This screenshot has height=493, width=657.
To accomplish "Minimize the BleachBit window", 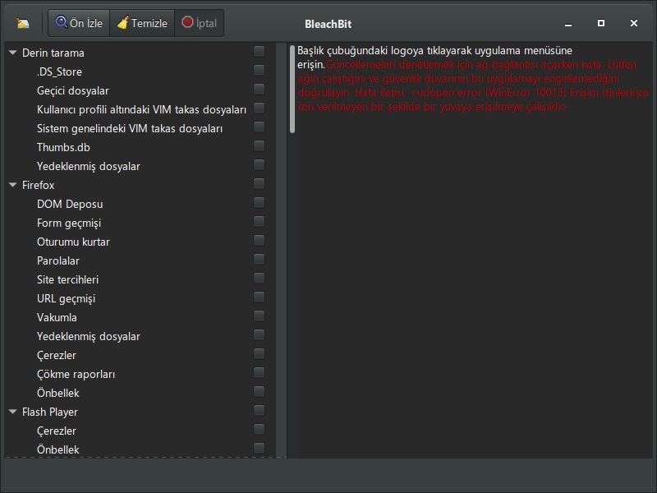I will coord(568,25).
